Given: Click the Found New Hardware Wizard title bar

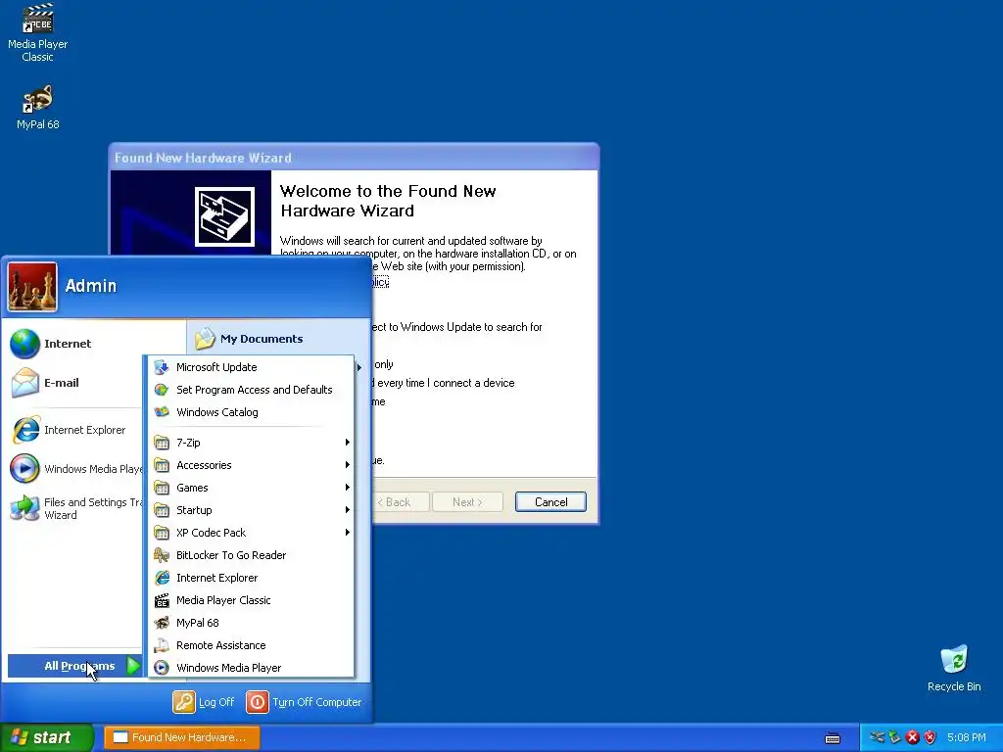Looking at the screenshot, I should coord(354,158).
